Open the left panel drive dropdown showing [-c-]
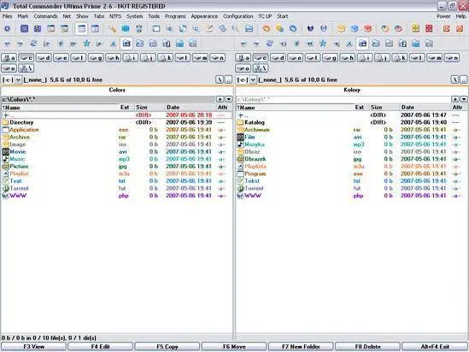Image resolution: width=469 pixels, height=352 pixels. (11, 79)
